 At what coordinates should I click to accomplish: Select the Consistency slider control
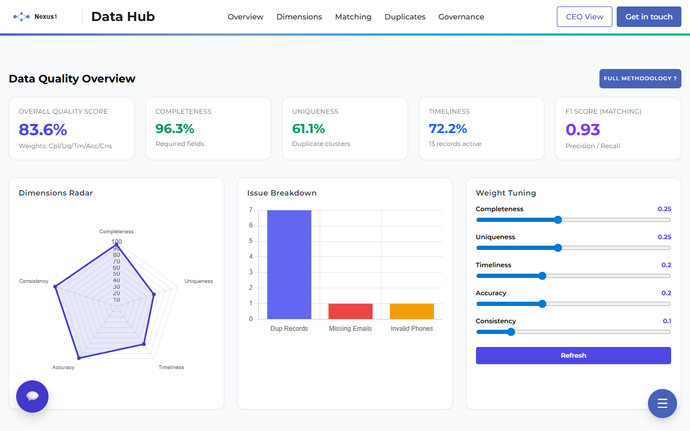point(510,331)
